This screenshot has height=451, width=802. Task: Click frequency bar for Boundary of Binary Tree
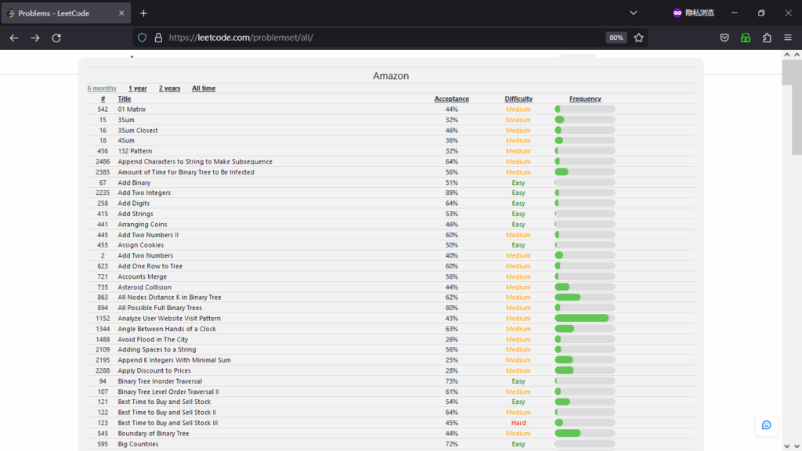584,433
